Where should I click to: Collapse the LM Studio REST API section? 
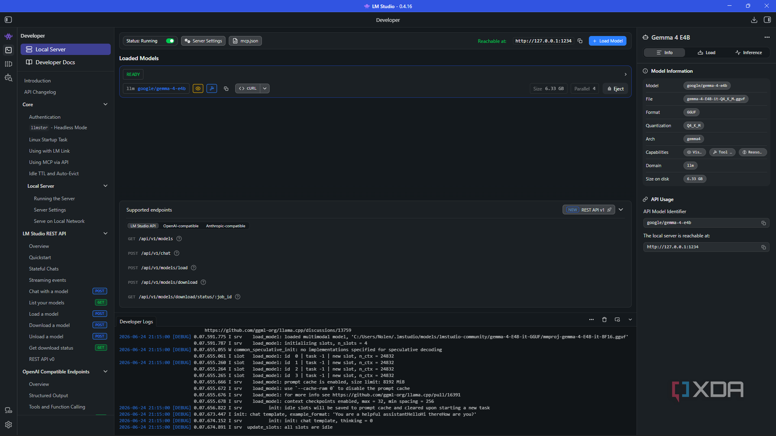click(106, 233)
